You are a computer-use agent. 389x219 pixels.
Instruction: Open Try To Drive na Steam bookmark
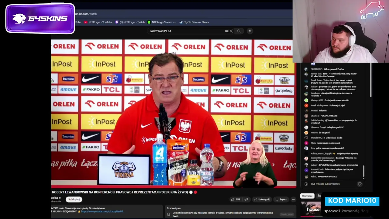[194, 22]
